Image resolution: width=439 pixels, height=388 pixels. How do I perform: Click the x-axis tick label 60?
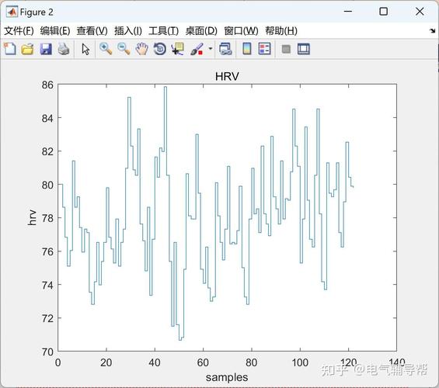coord(203,362)
